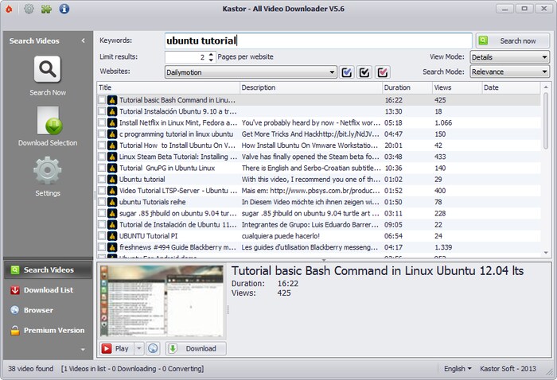Open the Search Mode Relevance dropdown

[510, 72]
